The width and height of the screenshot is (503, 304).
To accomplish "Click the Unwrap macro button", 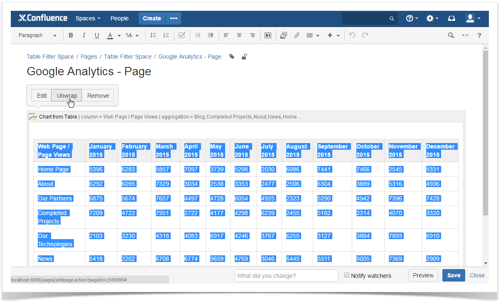I will [66, 96].
